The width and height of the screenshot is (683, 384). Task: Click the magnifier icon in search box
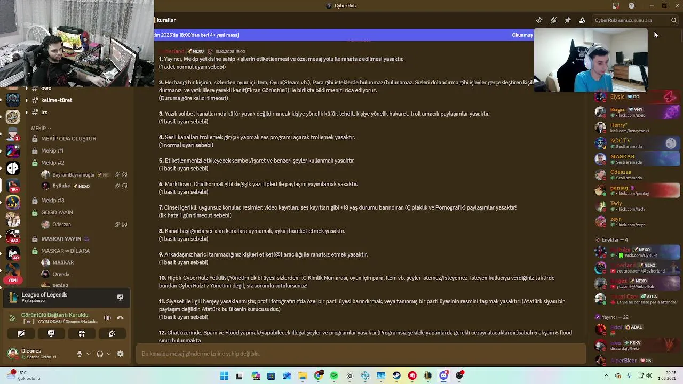point(674,20)
